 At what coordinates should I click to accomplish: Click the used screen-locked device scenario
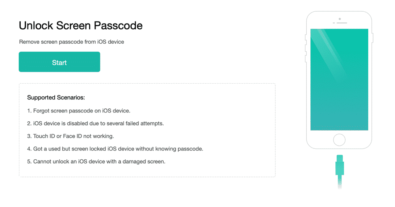(x=115, y=149)
